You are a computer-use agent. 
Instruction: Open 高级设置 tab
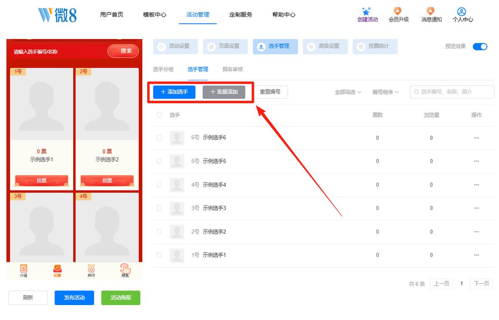click(x=325, y=46)
